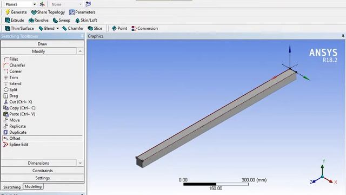
Task: Select the Fillet modify tool
Action: (11, 59)
